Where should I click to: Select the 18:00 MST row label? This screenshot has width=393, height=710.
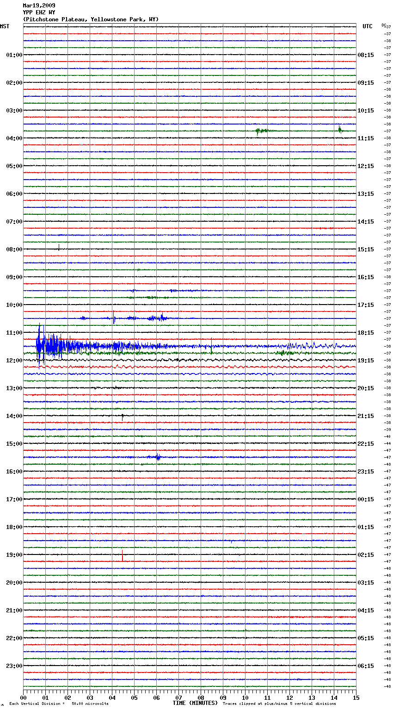click(14, 527)
